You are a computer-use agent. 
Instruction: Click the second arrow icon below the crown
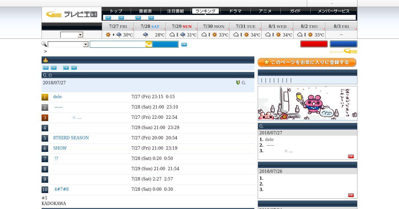(x=54, y=68)
